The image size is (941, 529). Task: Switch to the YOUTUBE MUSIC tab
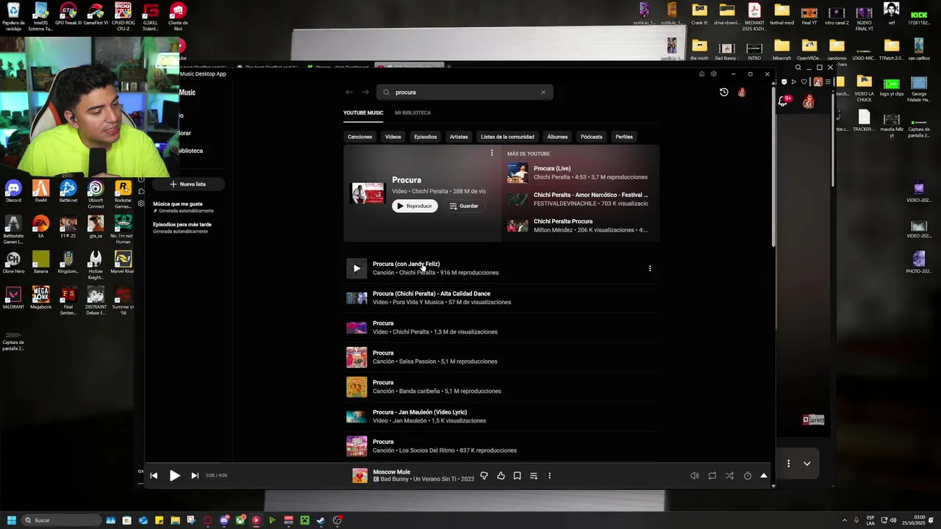click(363, 113)
